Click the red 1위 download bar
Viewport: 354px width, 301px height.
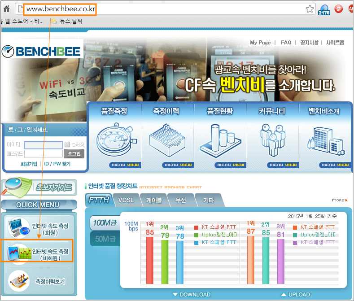click(150, 260)
